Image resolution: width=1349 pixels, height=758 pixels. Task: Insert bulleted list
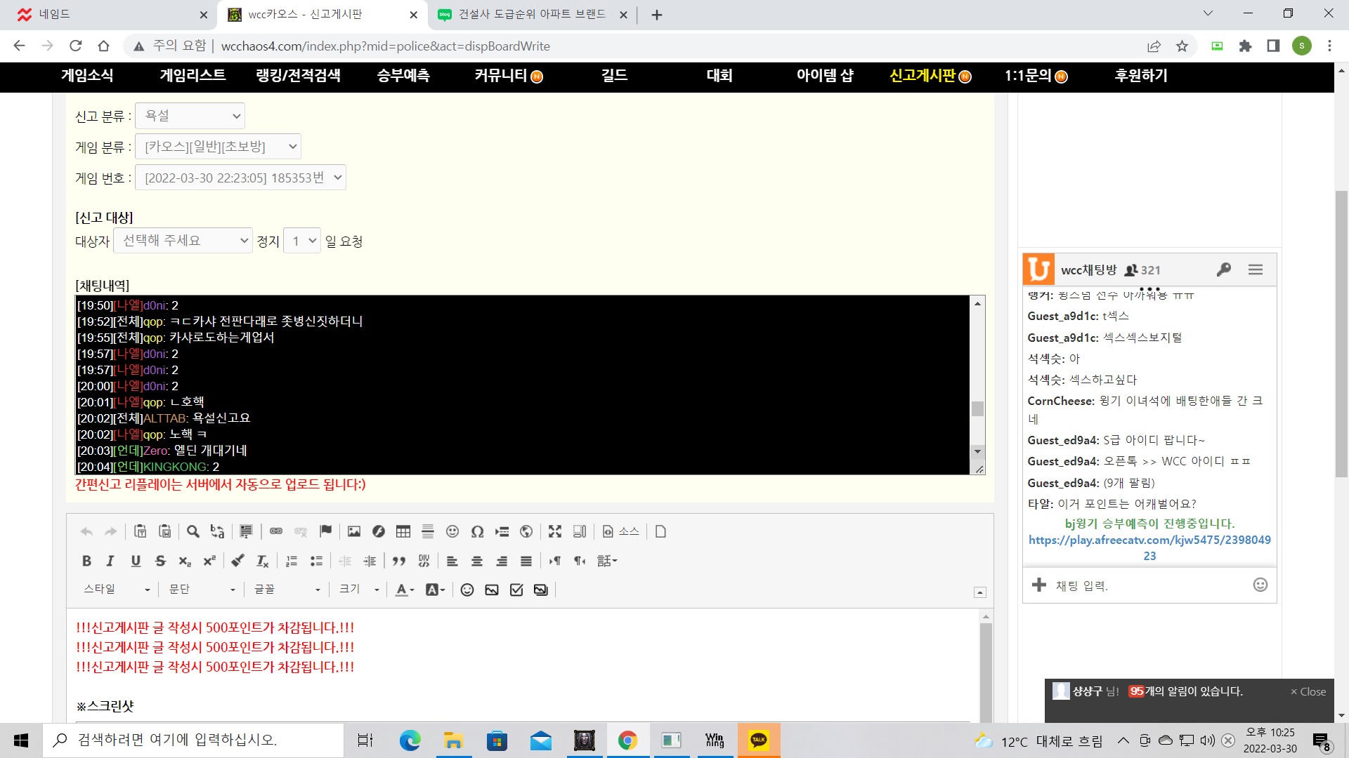(316, 561)
